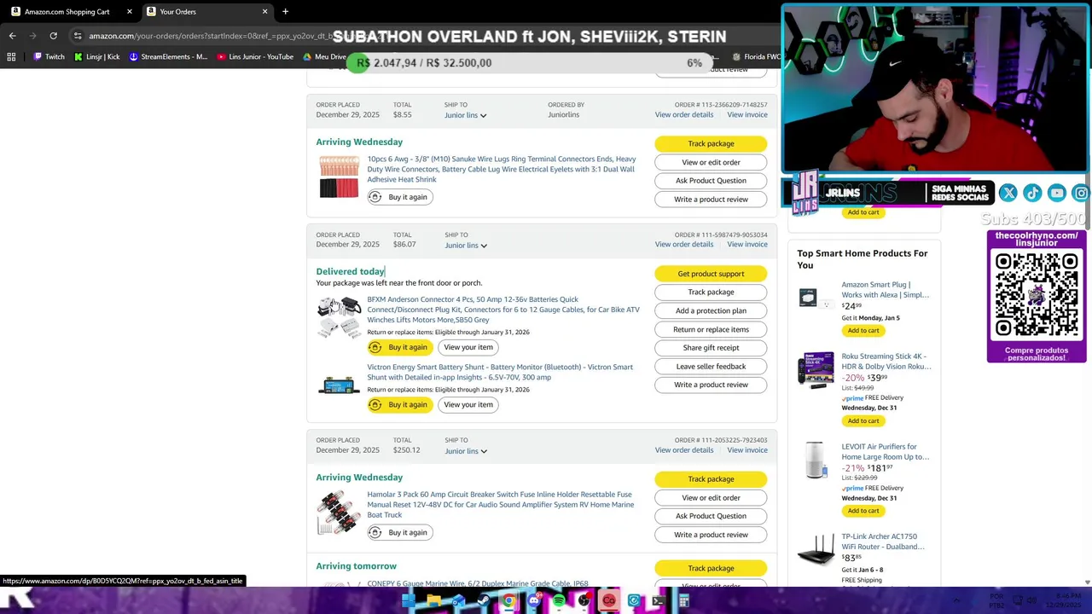Open TP-Link Archer AC1750 router link
This screenshot has width=1092, height=614.
tap(882, 542)
